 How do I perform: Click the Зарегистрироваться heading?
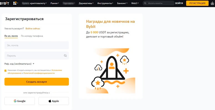pos(24,19)
